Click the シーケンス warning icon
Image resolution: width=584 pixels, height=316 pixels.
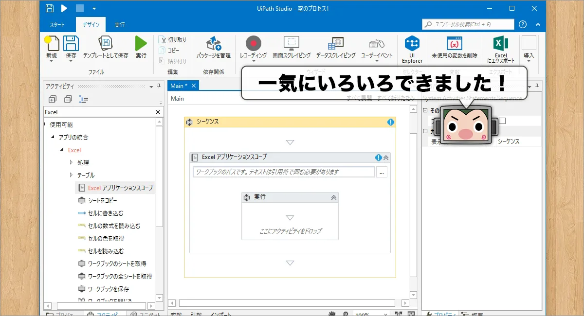[x=391, y=122]
